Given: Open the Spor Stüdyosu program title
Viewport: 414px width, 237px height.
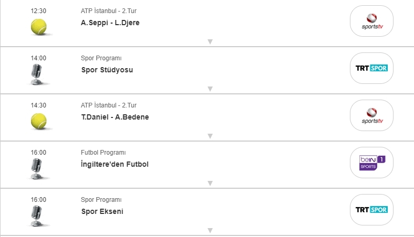Looking at the screenshot, I should pos(107,70).
